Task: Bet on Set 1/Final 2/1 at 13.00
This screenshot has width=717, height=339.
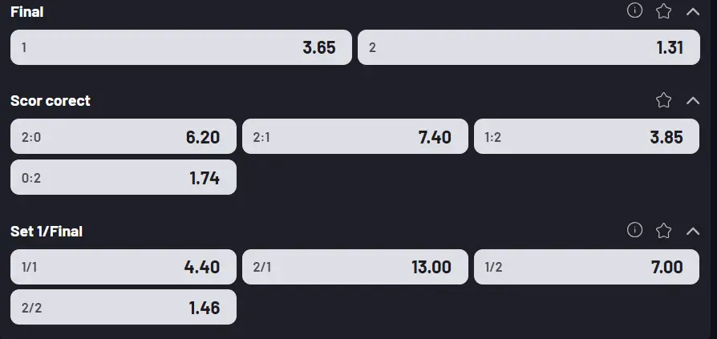Action: (x=355, y=267)
